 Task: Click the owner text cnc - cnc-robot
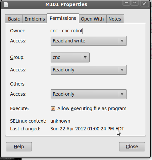66,31
